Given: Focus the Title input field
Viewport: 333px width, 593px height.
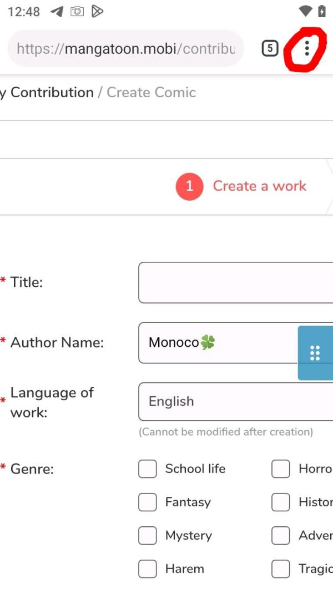Looking at the screenshot, I should click(x=235, y=282).
